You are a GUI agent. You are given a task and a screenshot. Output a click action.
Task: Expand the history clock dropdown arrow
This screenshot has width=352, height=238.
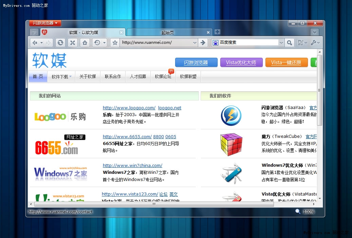[105, 43]
